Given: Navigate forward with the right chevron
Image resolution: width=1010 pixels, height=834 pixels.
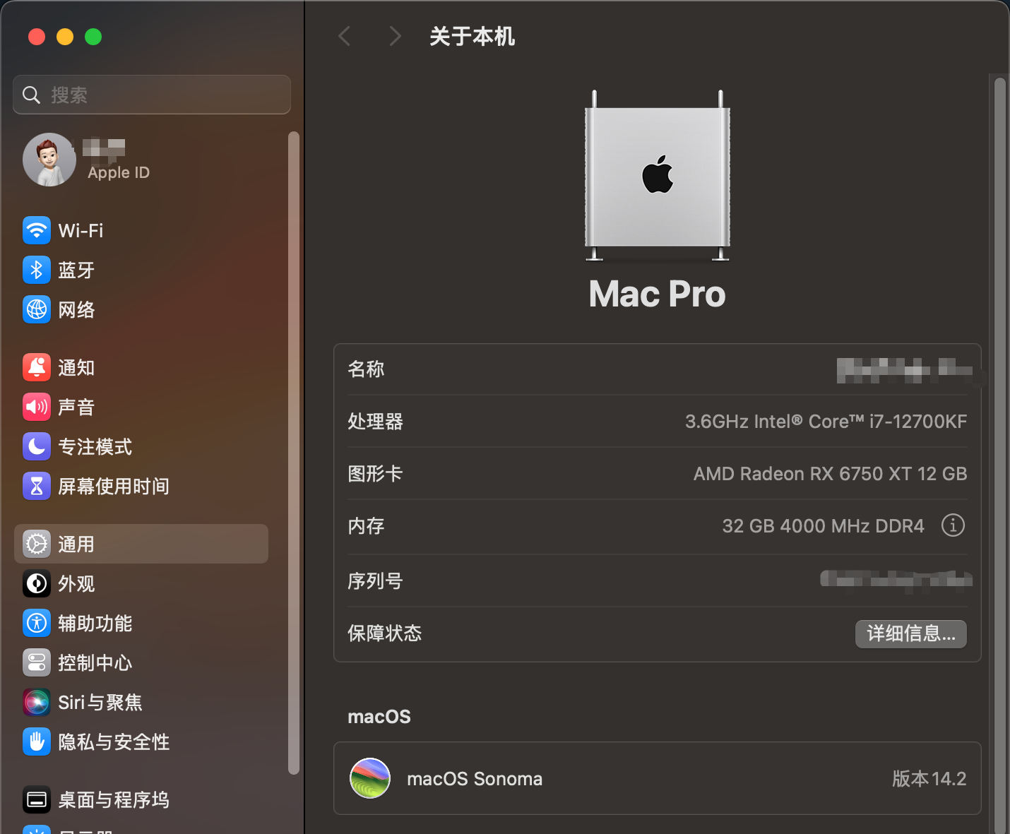Looking at the screenshot, I should (395, 36).
